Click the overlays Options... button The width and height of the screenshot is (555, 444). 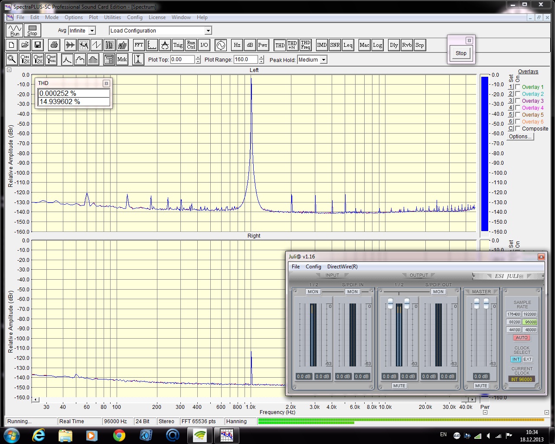tap(520, 137)
